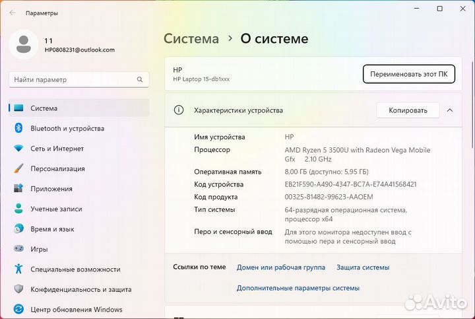Click the product code 00325-81482-99623-AAOEM
Image resolution: width=475 pixels, height=319 pixels.
point(329,197)
